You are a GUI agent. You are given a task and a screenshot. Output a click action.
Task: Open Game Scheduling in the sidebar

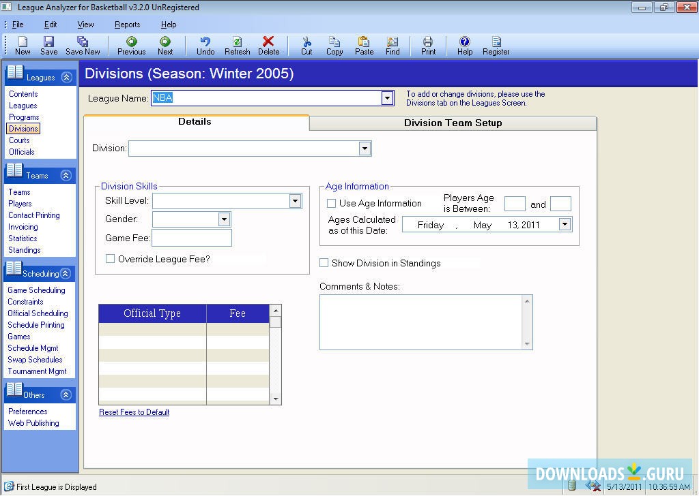(x=37, y=290)
